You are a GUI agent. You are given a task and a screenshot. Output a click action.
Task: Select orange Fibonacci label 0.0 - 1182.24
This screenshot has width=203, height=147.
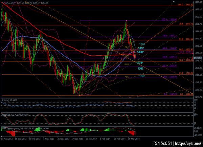(186, 94)
